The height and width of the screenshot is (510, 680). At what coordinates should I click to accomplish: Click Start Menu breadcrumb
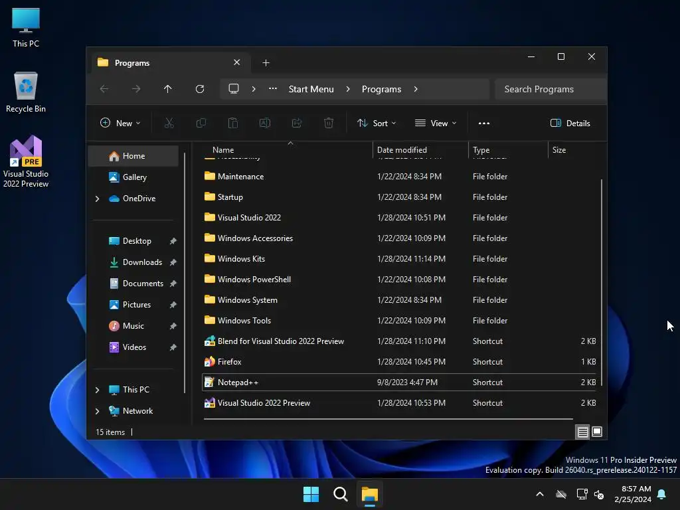pos(311,89)
